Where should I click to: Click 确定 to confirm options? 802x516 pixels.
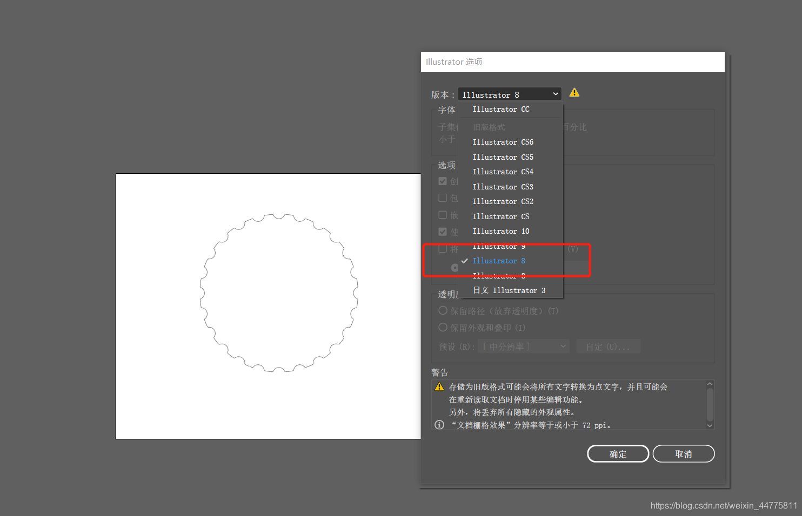coord(618,454)
